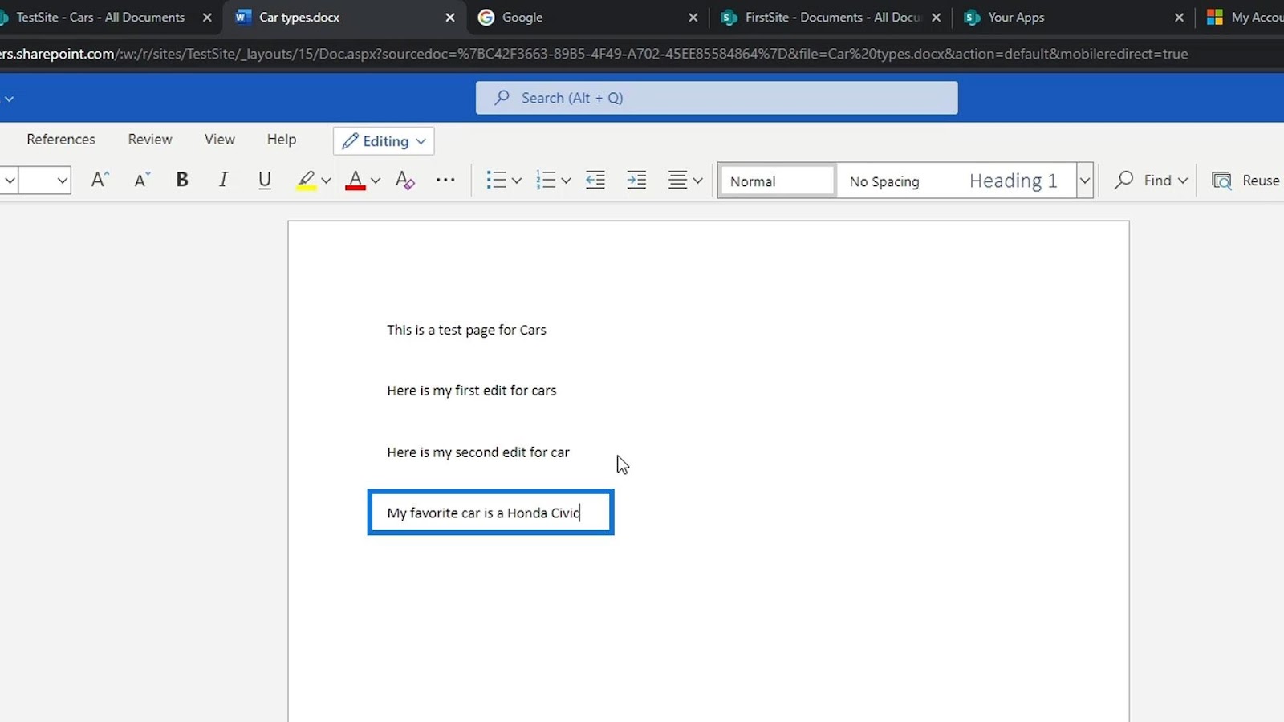Start a numbered list

pyautogui.click(x=546, y=180)
